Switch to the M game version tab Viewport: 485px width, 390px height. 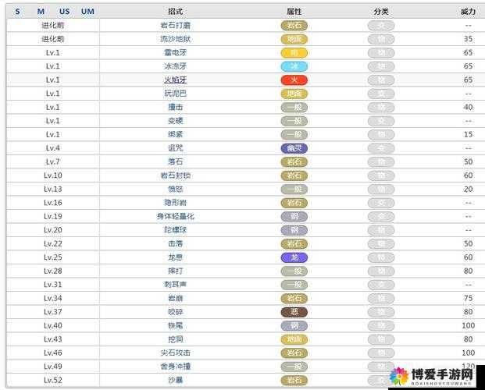(x=41, y=12)
